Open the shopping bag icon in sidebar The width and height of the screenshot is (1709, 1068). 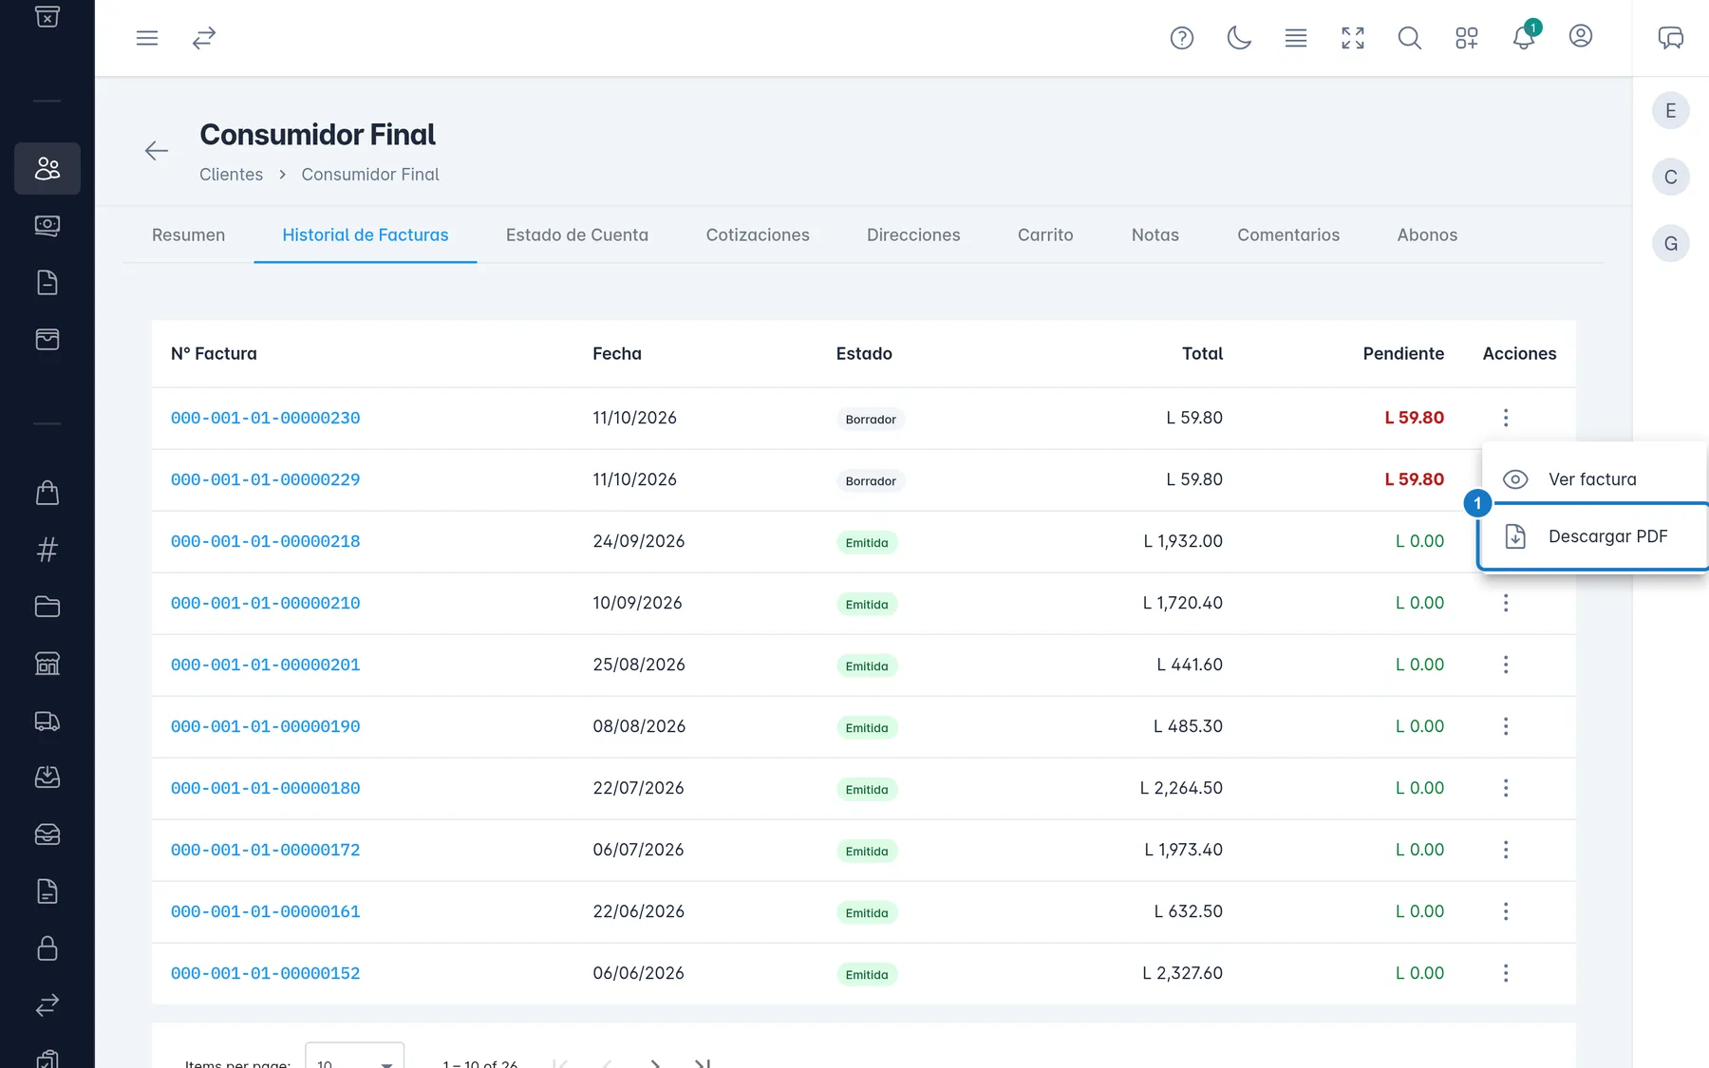pyautogui.click(x=47, y=493)
